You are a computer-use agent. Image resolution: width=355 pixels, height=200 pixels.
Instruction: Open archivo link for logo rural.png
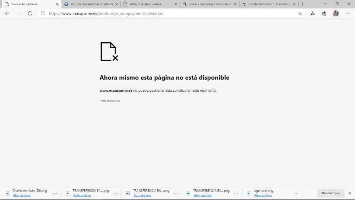pos(263,195)
